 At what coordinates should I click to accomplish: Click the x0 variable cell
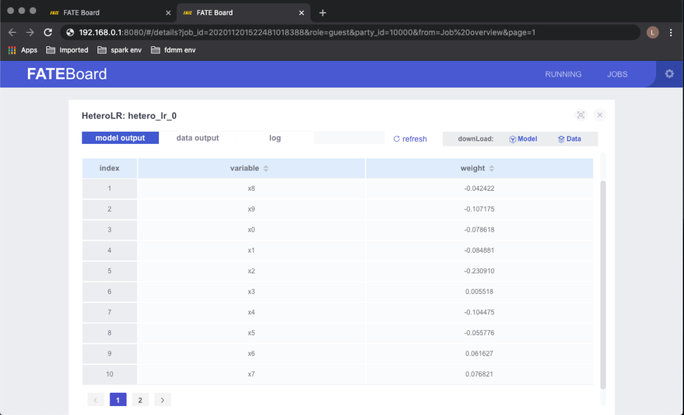coord(251,229)
